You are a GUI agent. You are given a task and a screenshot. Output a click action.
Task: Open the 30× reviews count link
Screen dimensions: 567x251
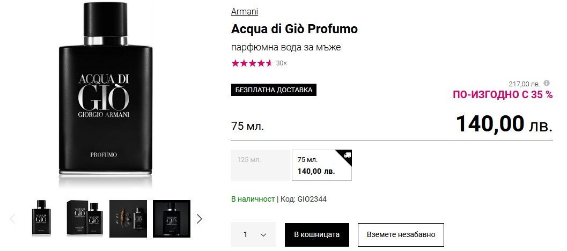pyautogui.click(x=282, y=63)
